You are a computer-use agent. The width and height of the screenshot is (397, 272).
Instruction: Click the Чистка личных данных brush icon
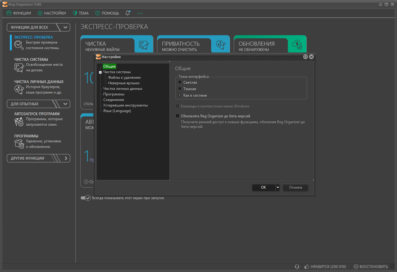[x=19, y=90]
